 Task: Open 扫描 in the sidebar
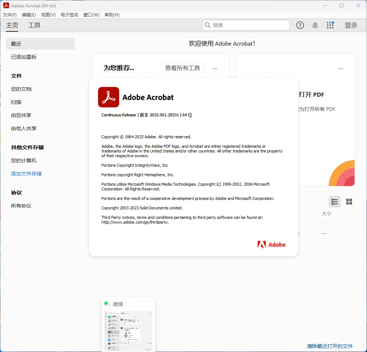click(x=16, y=102)
